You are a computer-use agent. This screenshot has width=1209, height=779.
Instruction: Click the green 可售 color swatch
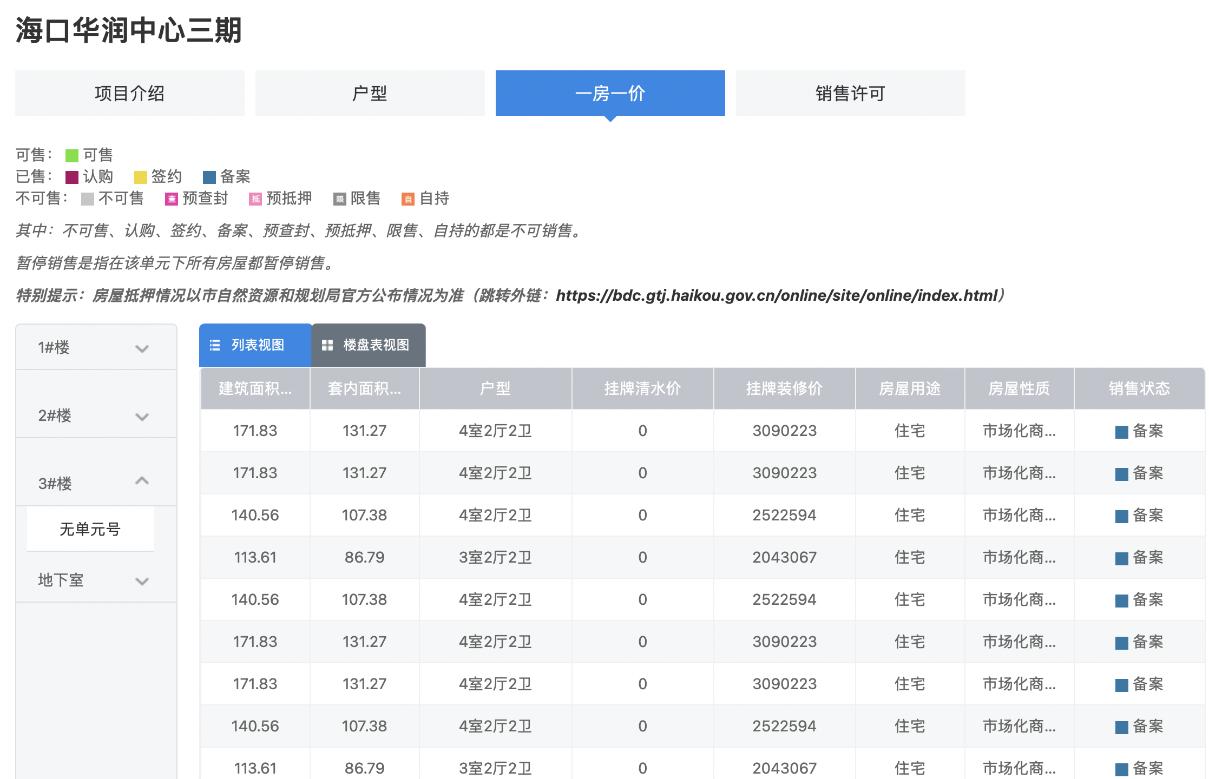coord(71,155)
